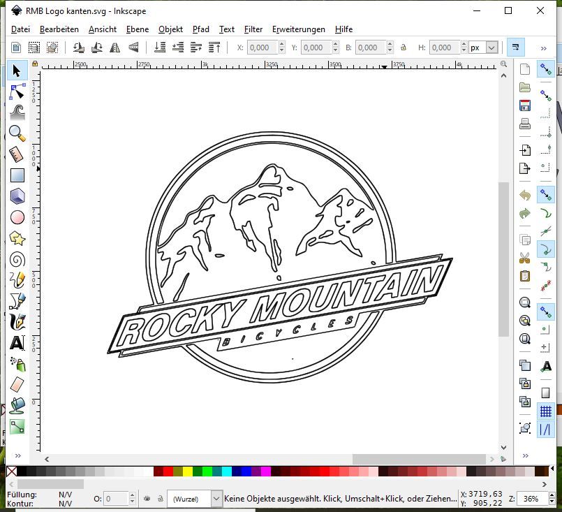This screenshot has height=512, width=562.
Task: Click into the X position input field
Action: click(x=261, y=47)
